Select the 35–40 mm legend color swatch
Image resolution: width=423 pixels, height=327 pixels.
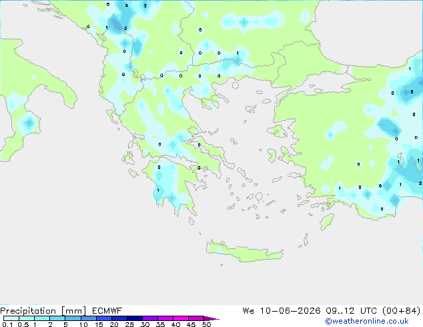165,318
